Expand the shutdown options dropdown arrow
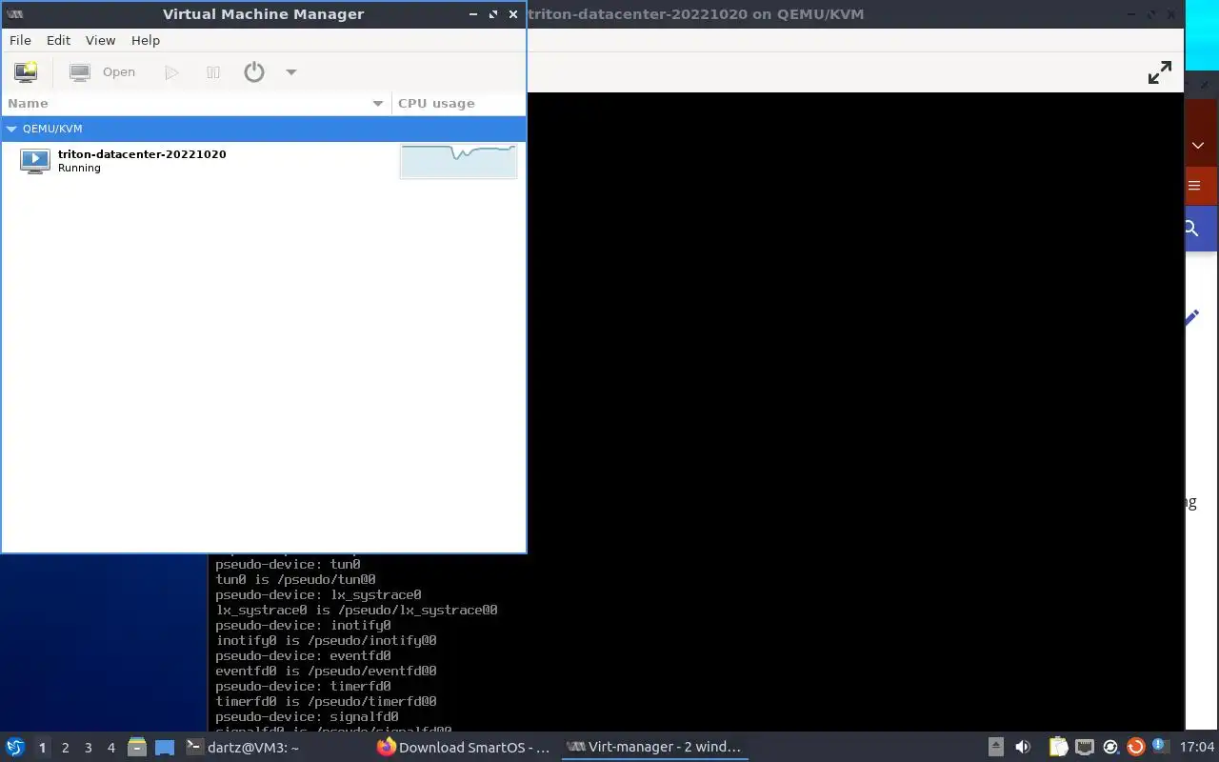The image size is (1219, 762). (291, 72)
